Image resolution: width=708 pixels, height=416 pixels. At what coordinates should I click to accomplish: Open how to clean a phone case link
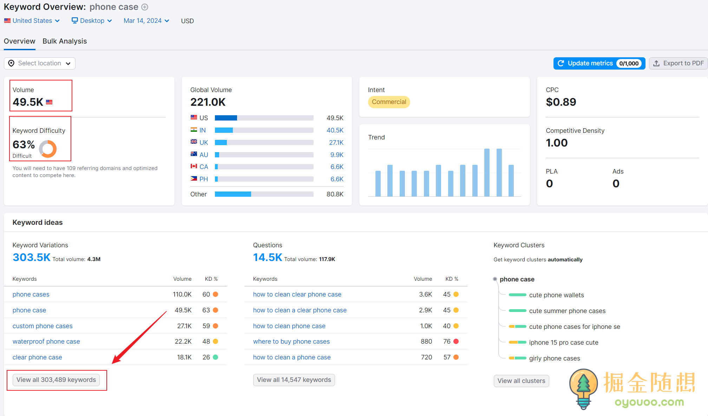292,357
